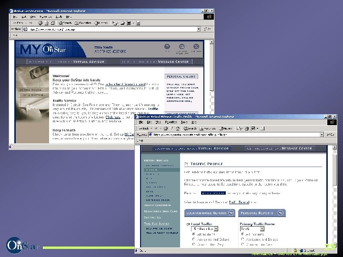The height and width of the screenshot is (257, 343).
Task: Open Search in OnStar Overview toolbar
Action: 65,23
